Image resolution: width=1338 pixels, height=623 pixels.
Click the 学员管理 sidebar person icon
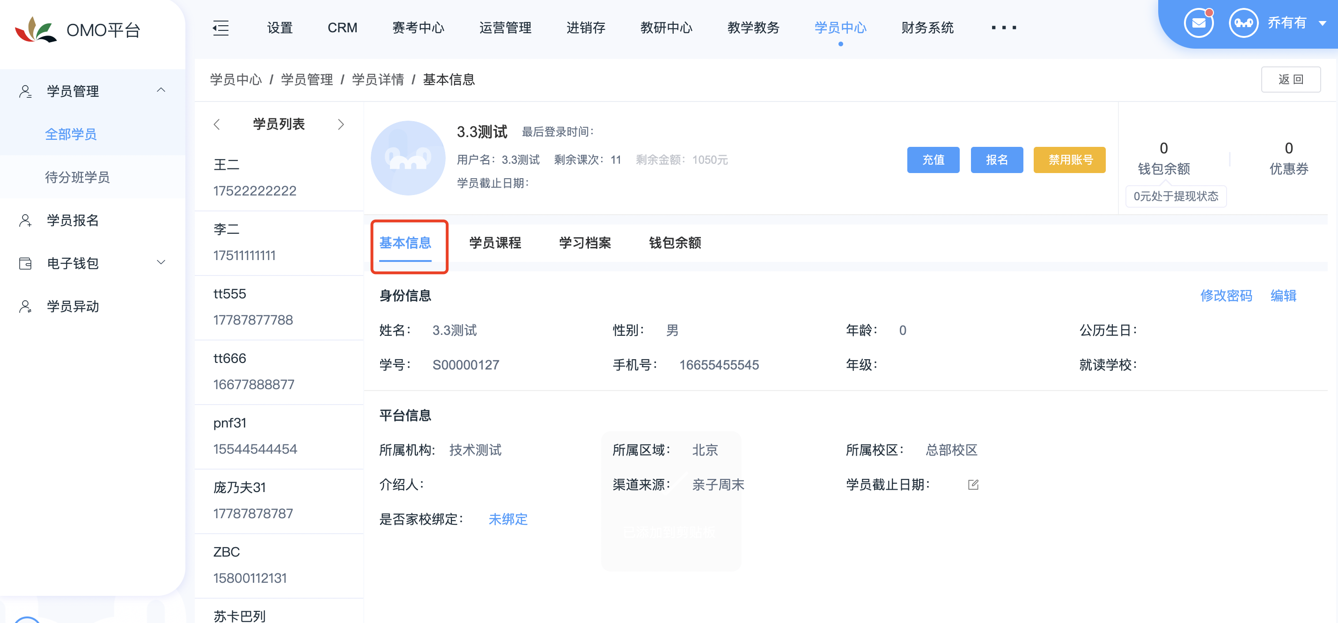pos(25,91)
